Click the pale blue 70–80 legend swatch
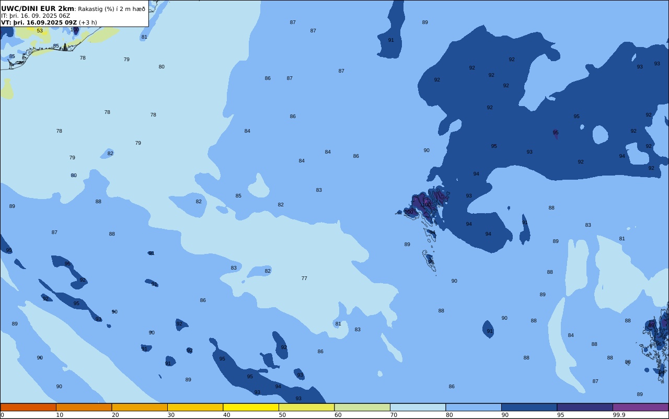This screenshot has width=669, height=419. click(x=418, y=407)
